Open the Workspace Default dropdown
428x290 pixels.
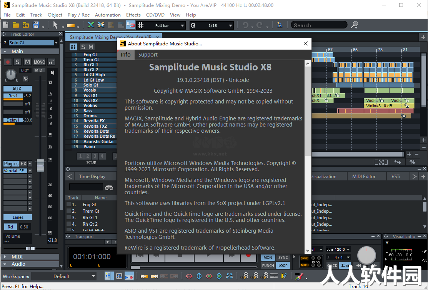[x=93, y=276]
